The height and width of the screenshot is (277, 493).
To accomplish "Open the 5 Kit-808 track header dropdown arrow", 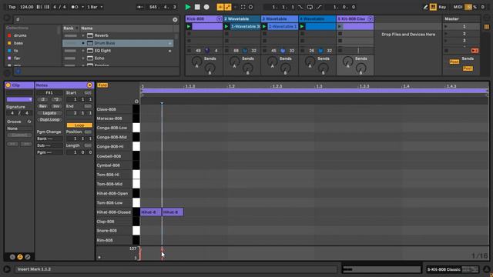I will [x=370, y=19].
